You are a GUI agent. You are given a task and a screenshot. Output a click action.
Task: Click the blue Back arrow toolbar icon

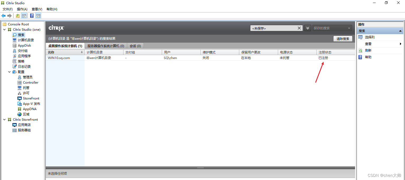click(x=3, y=16)
